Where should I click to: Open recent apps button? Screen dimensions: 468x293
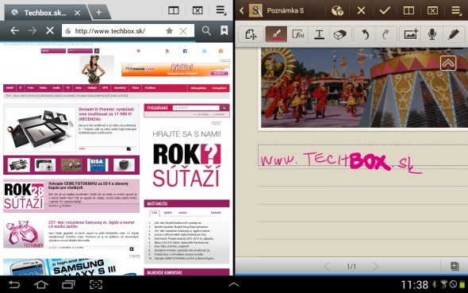click(x=68, y=284)
